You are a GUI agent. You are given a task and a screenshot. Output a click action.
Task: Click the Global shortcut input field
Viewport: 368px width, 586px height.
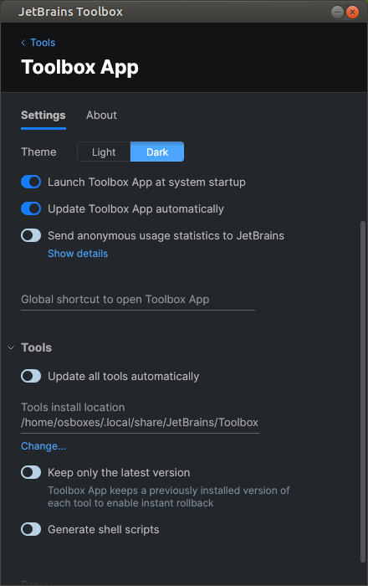point(138,300)
